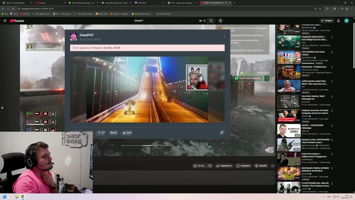
Task: Open Free, Fast & Secure bookmark
Action: pos(162,14)
